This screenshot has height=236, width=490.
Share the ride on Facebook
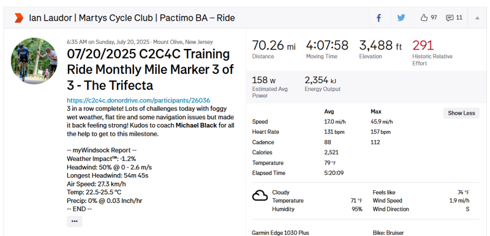click(x=379, y=18)
